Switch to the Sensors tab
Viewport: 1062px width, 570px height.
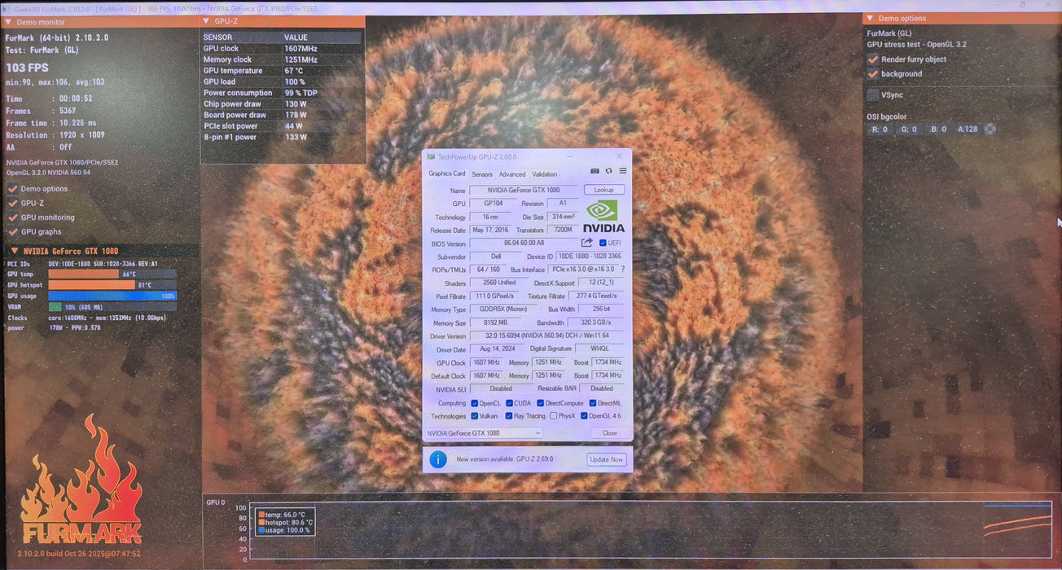[x=482, y=174]
